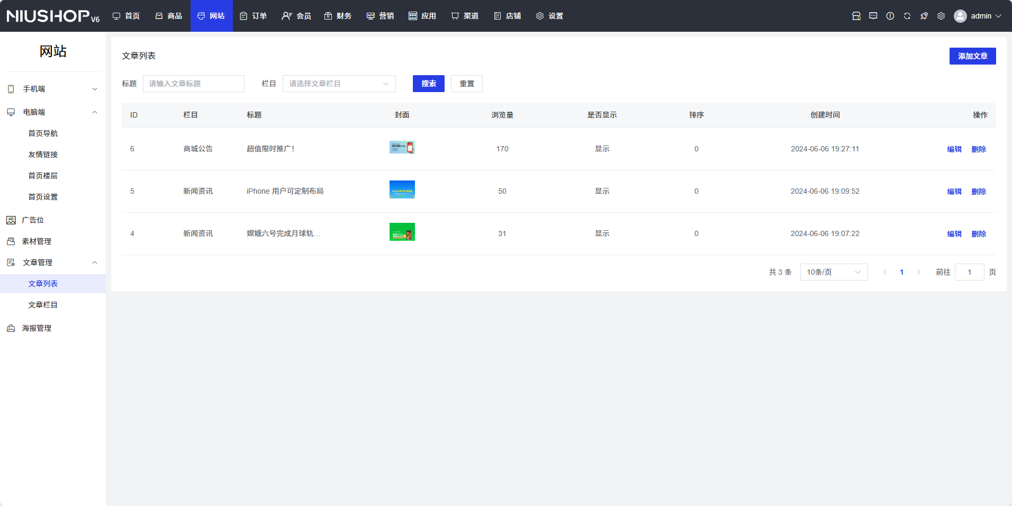Click the 添加文章 button
This screenshot has height=506, width=1012.
click(x=972, y=56)
